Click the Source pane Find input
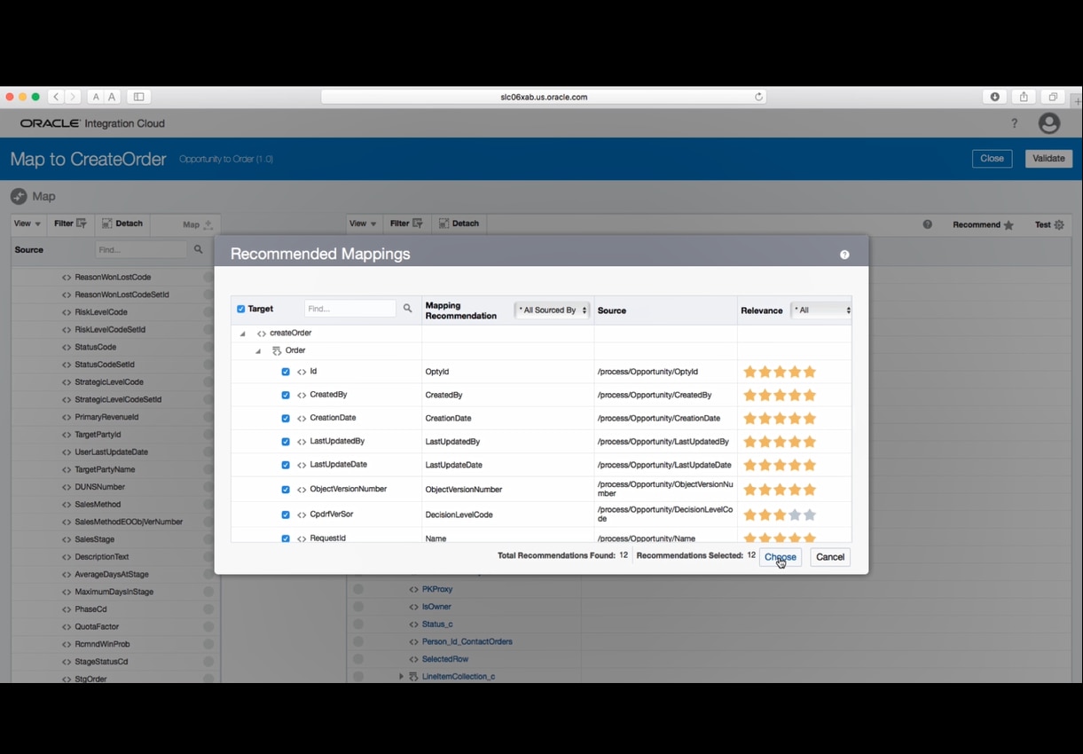The image size is (1083, 754). 142,250
